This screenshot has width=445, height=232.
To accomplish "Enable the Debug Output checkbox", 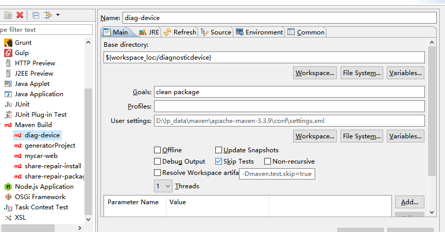I will click(157, 162).
